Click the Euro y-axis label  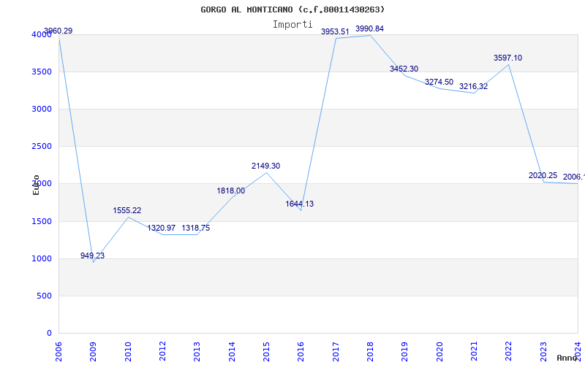[36, 185]
